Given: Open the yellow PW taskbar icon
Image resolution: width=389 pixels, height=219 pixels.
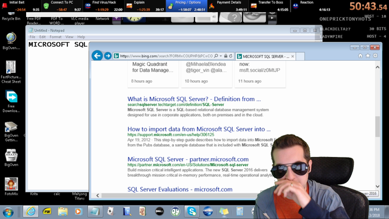Looking at the screenshot, I should coord(47,212).
